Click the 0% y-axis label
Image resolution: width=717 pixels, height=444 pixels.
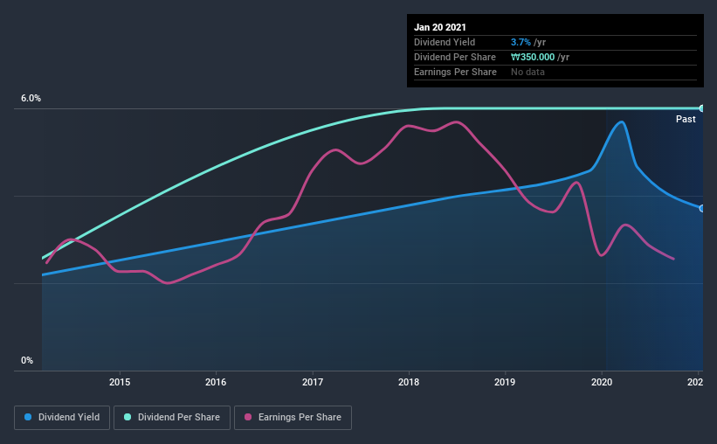point(27,361)
